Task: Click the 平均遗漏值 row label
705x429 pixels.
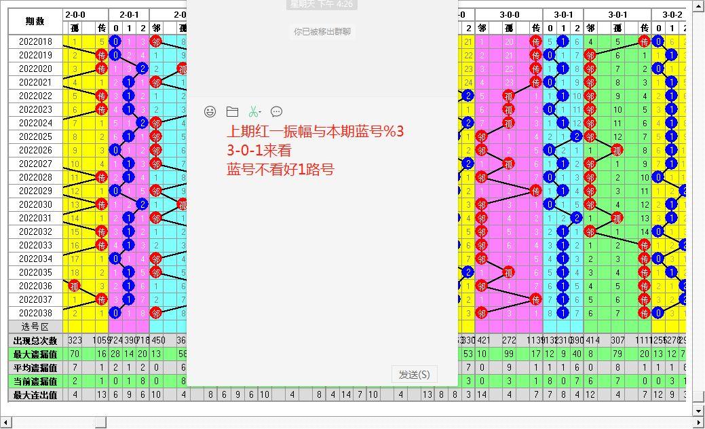Action: (x=35, y=367)
